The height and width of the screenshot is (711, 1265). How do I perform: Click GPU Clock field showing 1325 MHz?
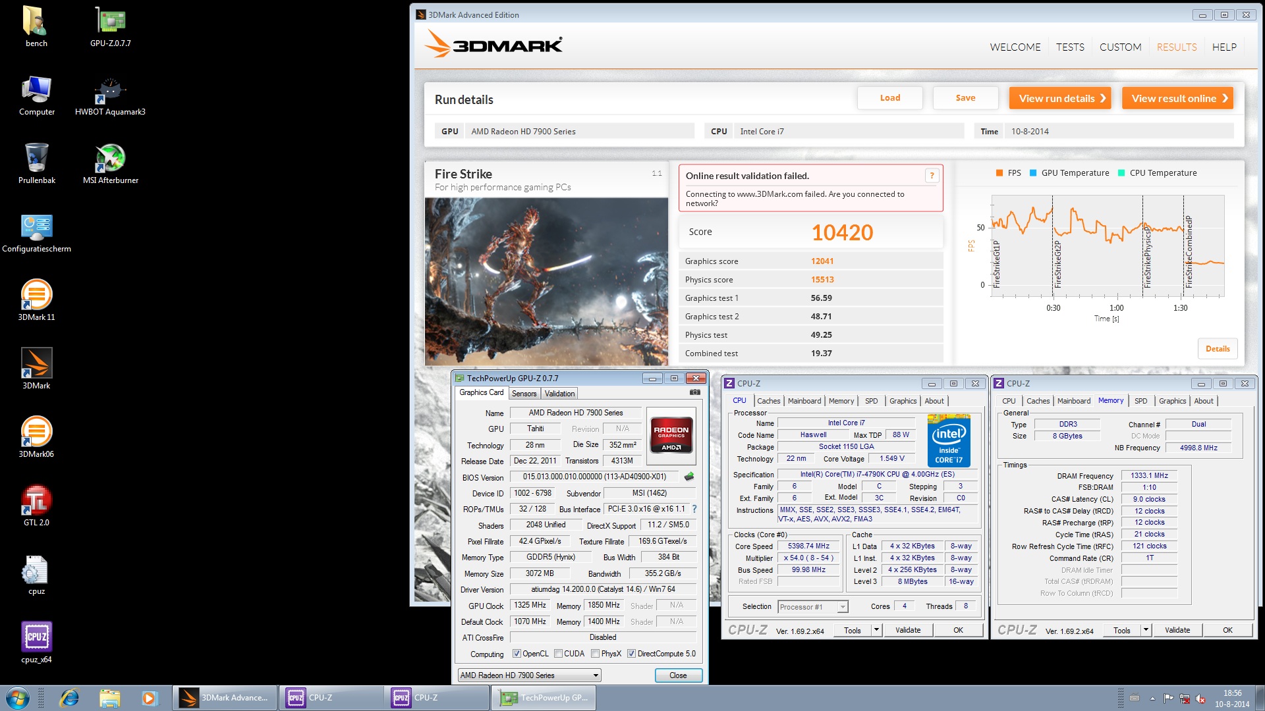pyautogui.click(x=530, y=605)
